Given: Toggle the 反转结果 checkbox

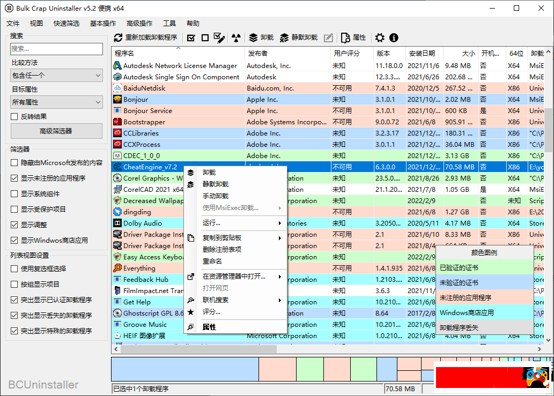Looking at the screenshot, I should tap(14, 116).
